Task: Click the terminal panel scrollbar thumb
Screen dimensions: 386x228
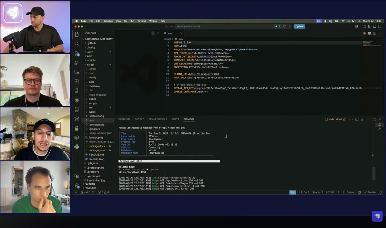Action: [x=374, y=174]
